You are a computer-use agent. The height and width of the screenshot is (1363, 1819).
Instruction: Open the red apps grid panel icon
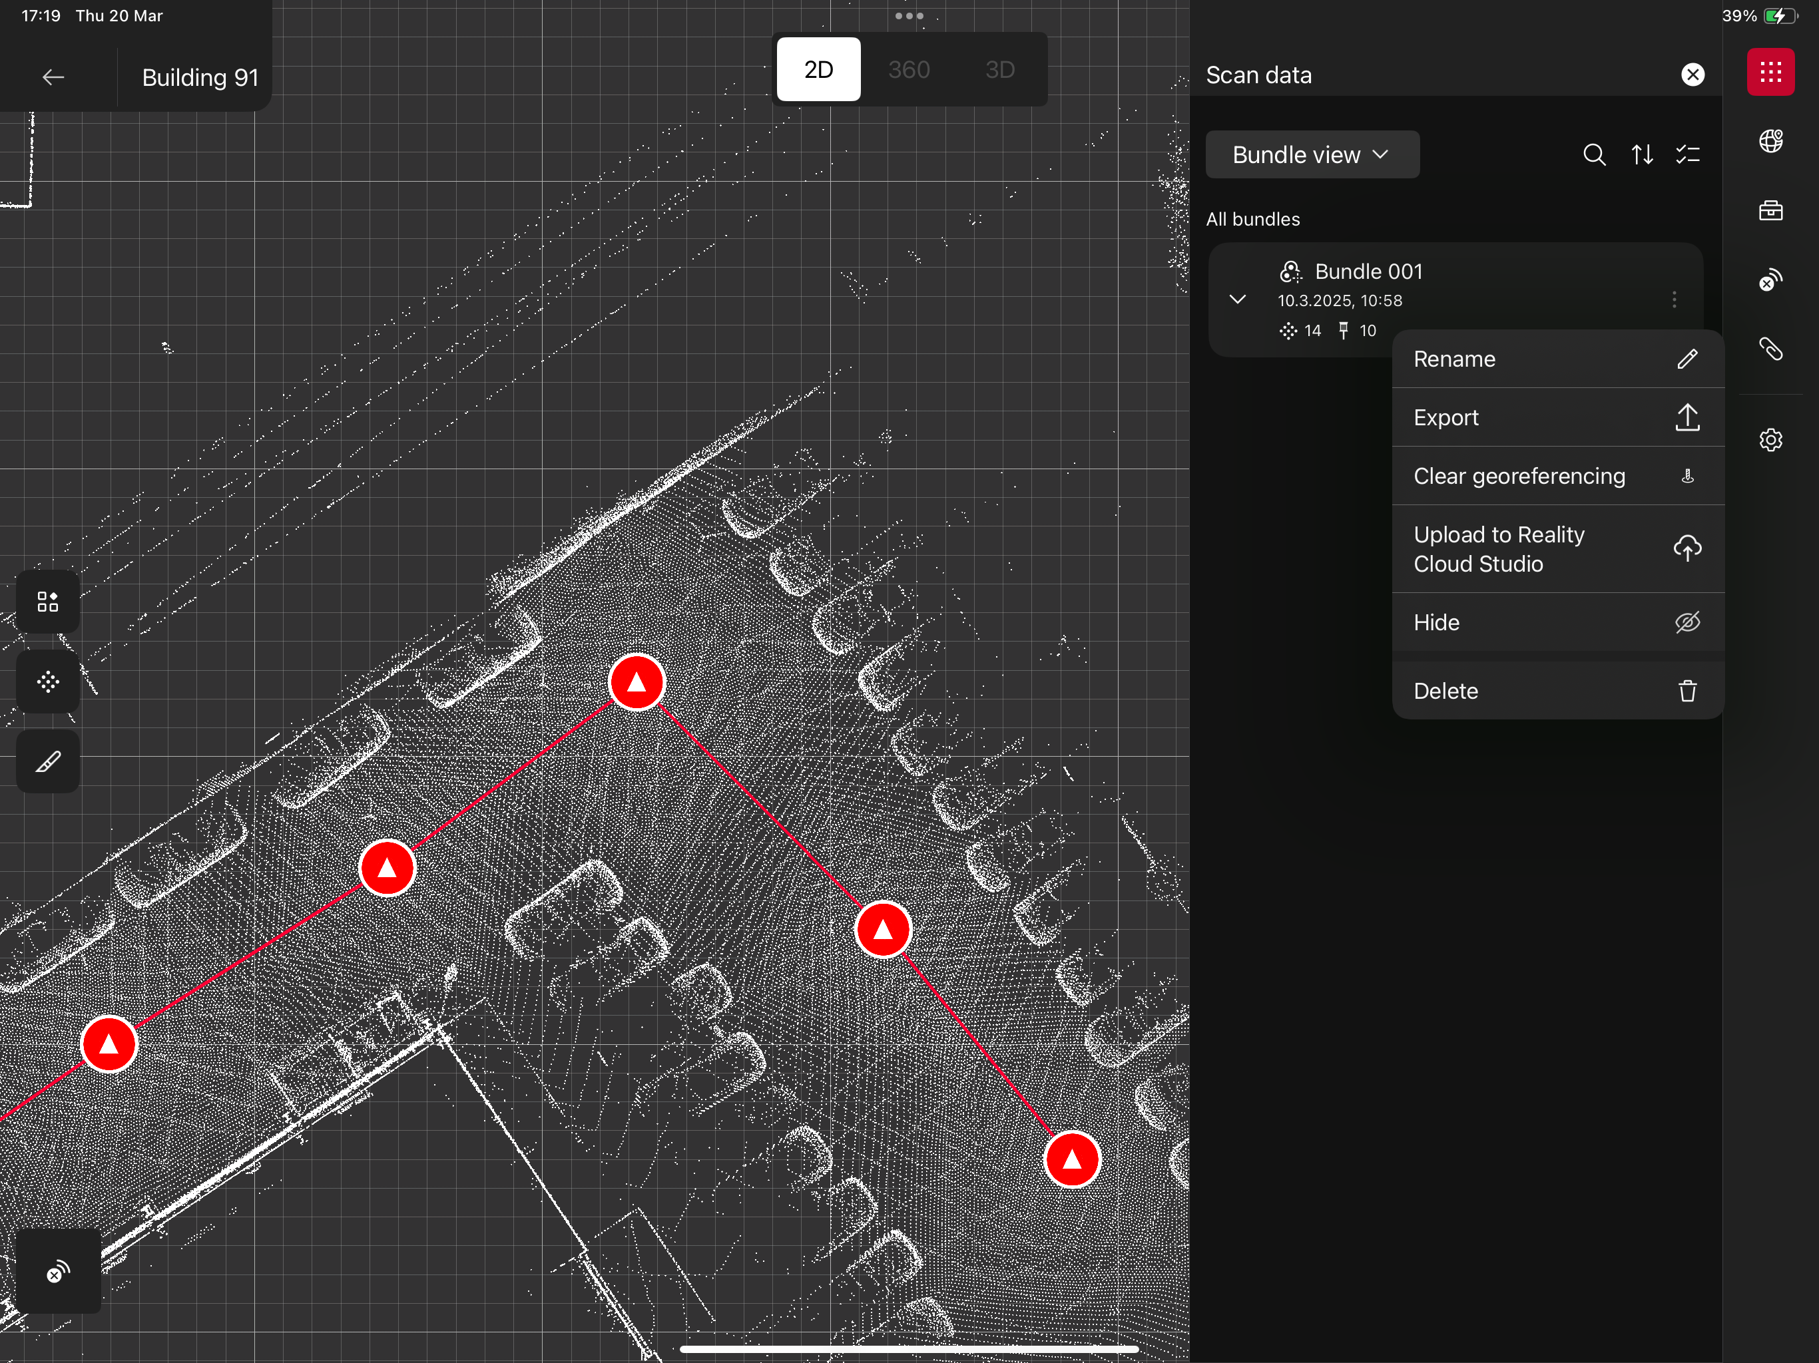(x=1770, y=73)
